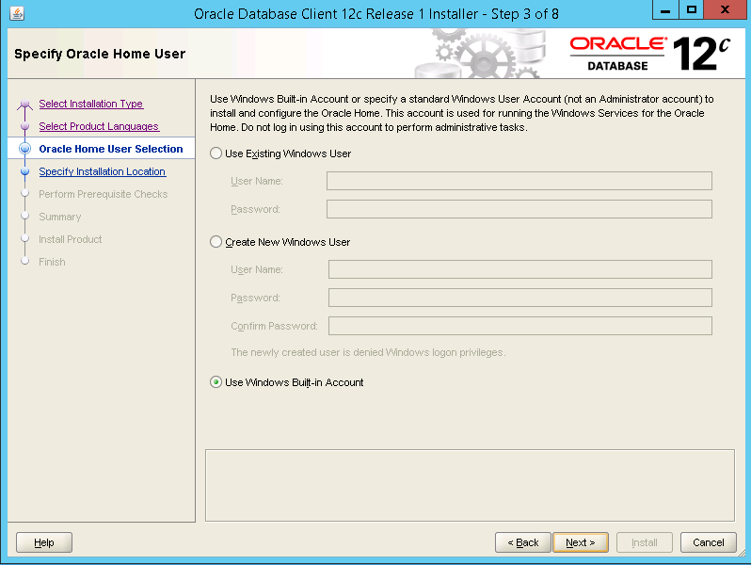751x565 pixels.
Task: Focus new user Password field
Action: coord(520,298)
